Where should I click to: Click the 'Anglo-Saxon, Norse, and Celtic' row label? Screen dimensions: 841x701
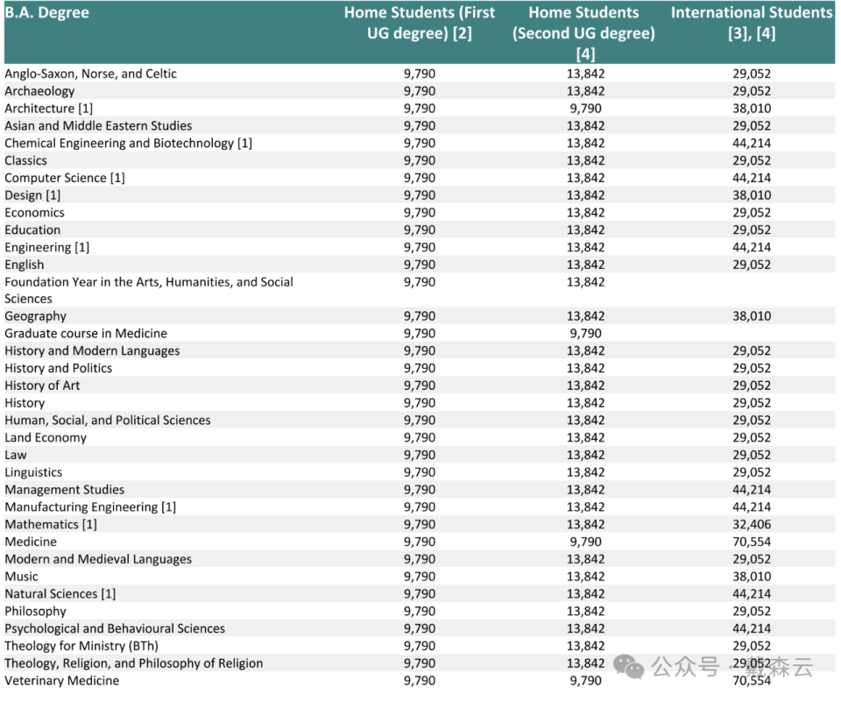[90, 74]
